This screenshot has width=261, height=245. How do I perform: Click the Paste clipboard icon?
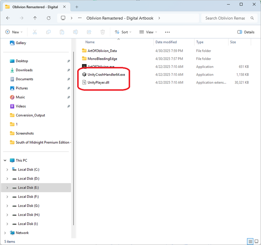(x=62, y=32)
